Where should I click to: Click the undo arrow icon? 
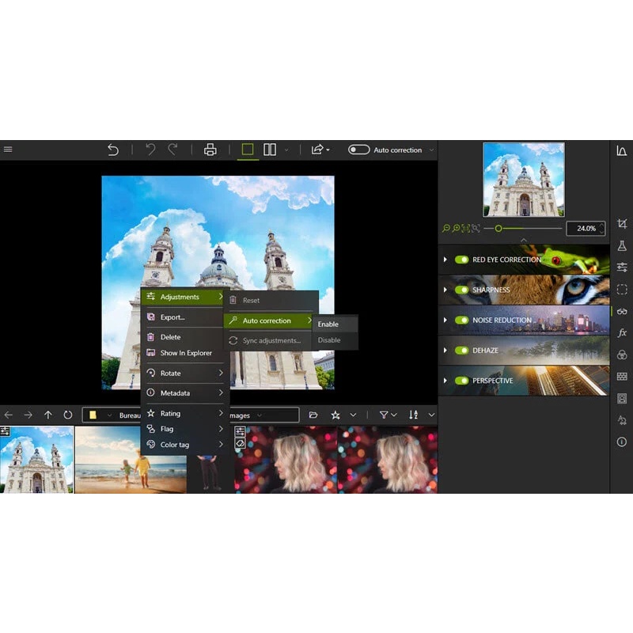point(113,150)
